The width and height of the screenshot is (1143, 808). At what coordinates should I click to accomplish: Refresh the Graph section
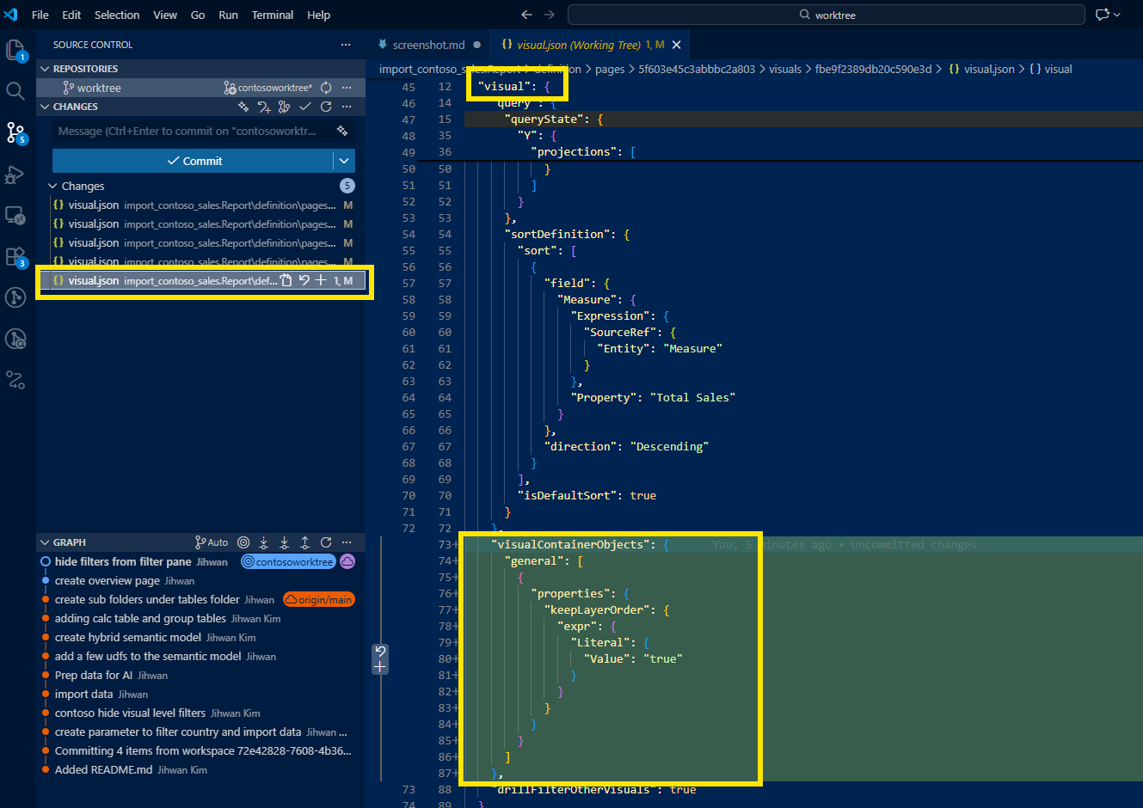(326, 542)
